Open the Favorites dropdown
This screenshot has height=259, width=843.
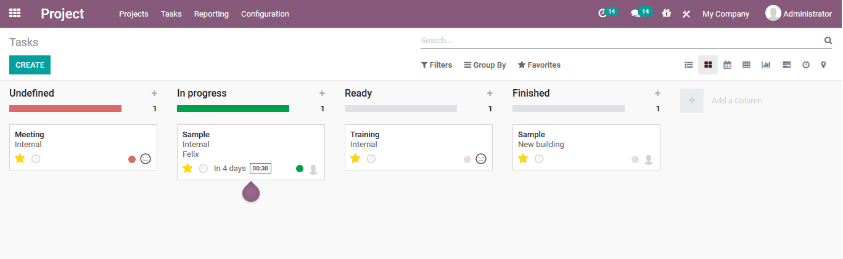[539, 65]
